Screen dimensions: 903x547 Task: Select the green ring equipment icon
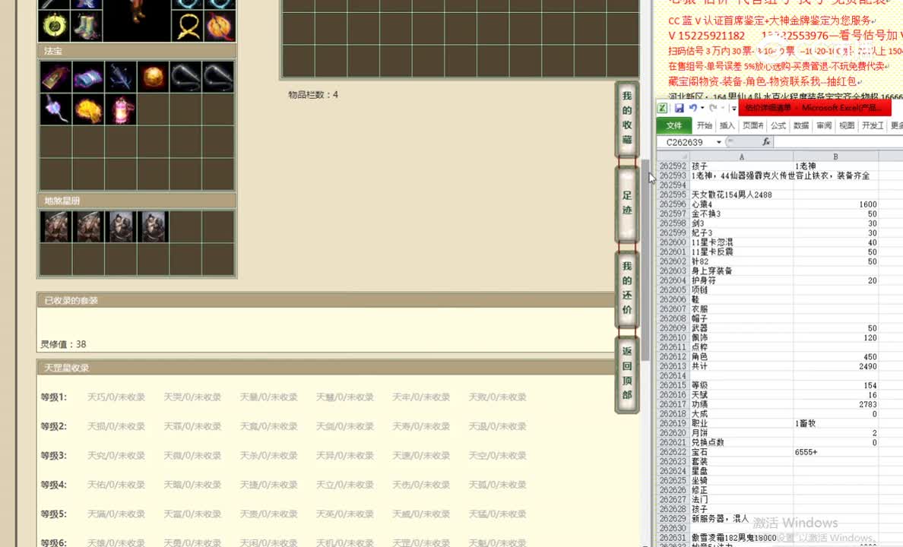[x=55, y=26]
